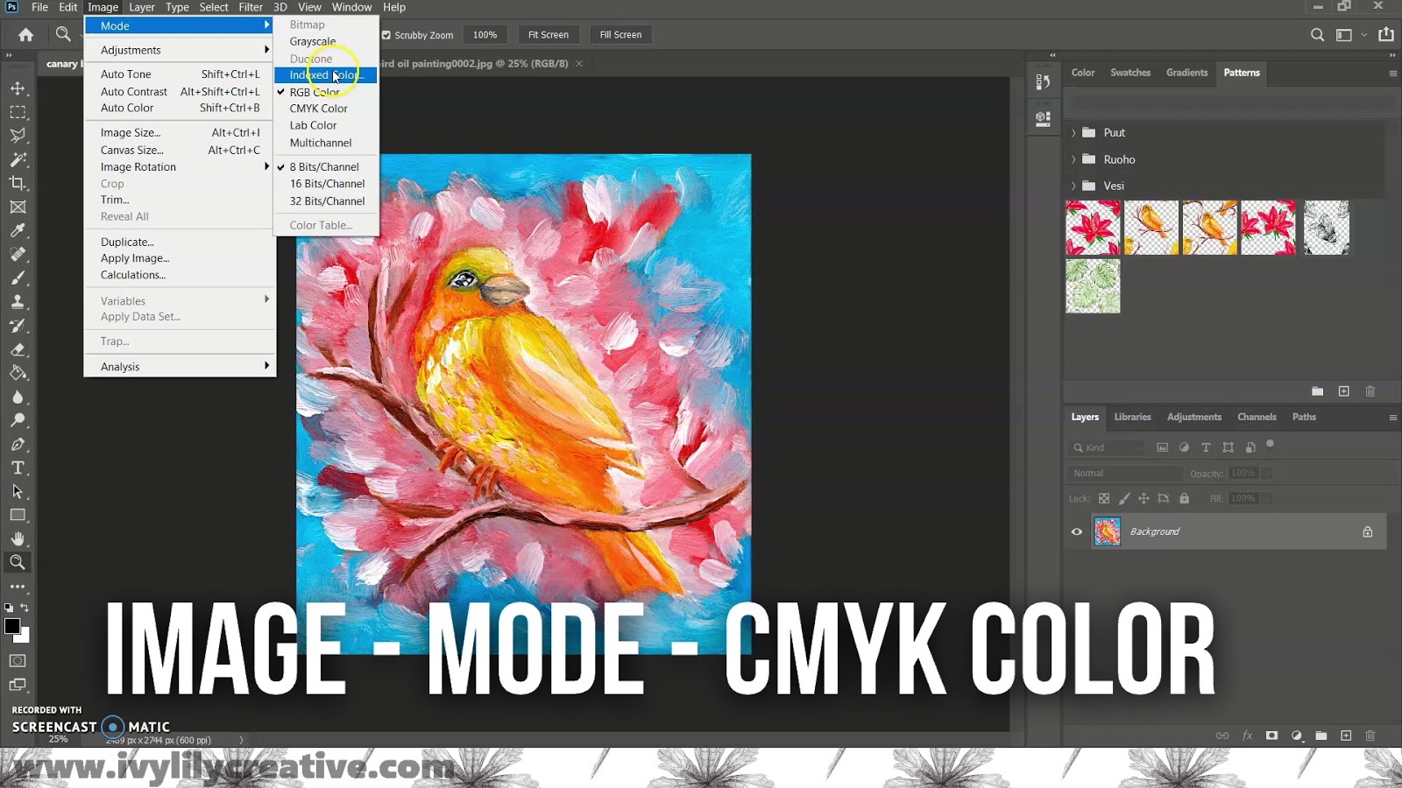Image resolution: width=1402 pixels, height=788 pixels.
Task: Create a new pattern group folder
Action: [x=1317, y=391]
